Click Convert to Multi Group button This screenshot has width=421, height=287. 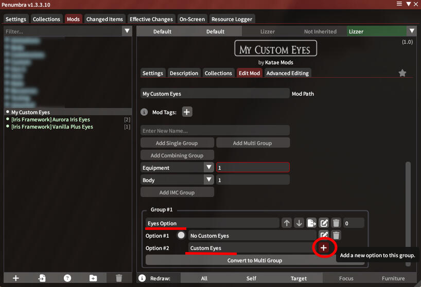(255, 260)
